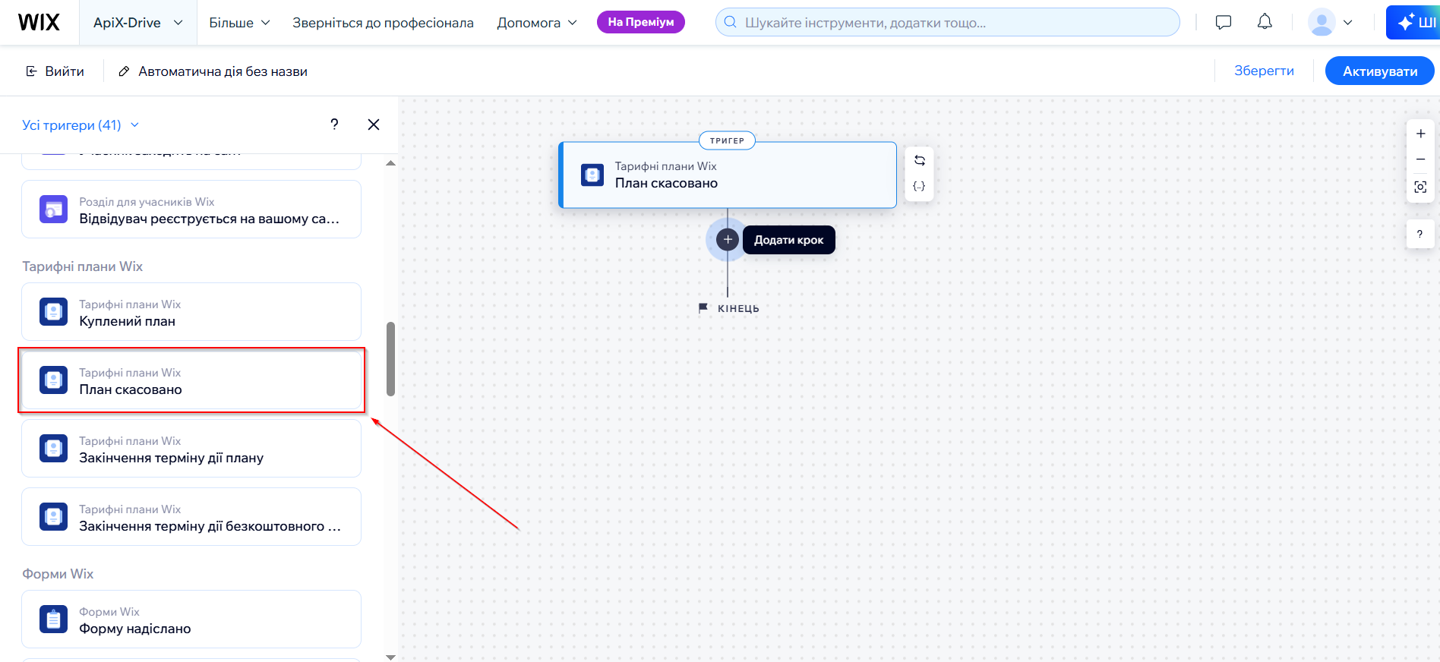Screen dimensions: 1440x662
Task: Click the triggers list scrollbar thumb
Action: (390, 359)
